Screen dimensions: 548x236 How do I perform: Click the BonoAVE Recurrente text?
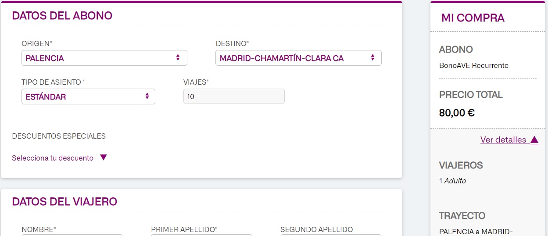pos(473,66)
